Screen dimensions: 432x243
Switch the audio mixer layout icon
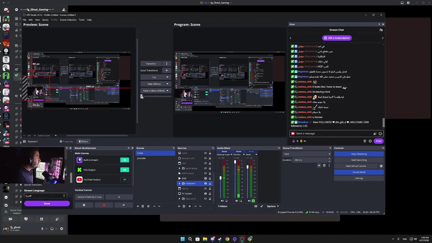pyautogui.click(x=256, y=206)
